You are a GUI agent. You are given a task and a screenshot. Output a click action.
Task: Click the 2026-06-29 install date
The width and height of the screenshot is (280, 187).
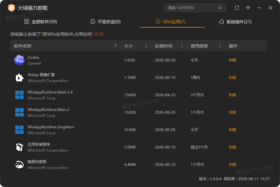pyautogui.click(x=165, y=60)
